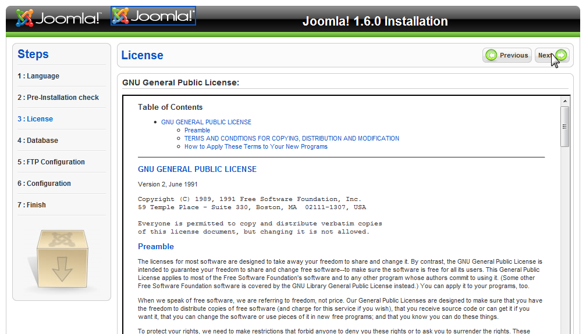Click the License page heading
This screenshot has width=586, height=334.
[142, 55]
